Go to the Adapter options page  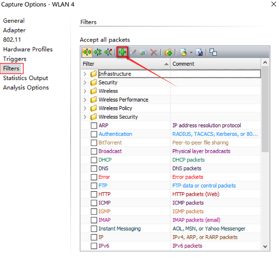pos(14,30)
